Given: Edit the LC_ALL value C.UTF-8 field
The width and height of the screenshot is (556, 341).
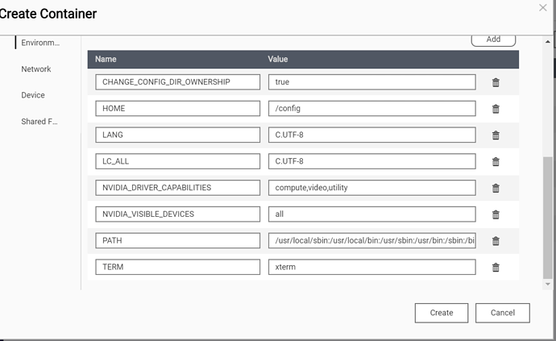Looking at the screenshot, I should click(372, 161).
